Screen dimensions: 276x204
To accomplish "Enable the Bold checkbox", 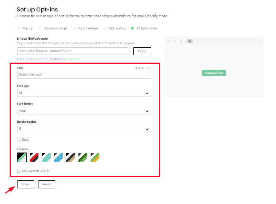I will point(19,140).
